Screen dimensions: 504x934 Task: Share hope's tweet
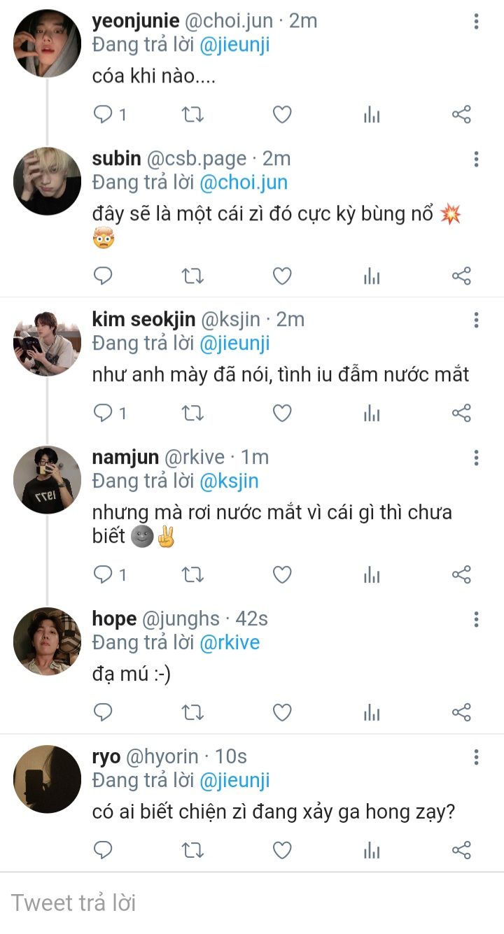pos(461,713)
